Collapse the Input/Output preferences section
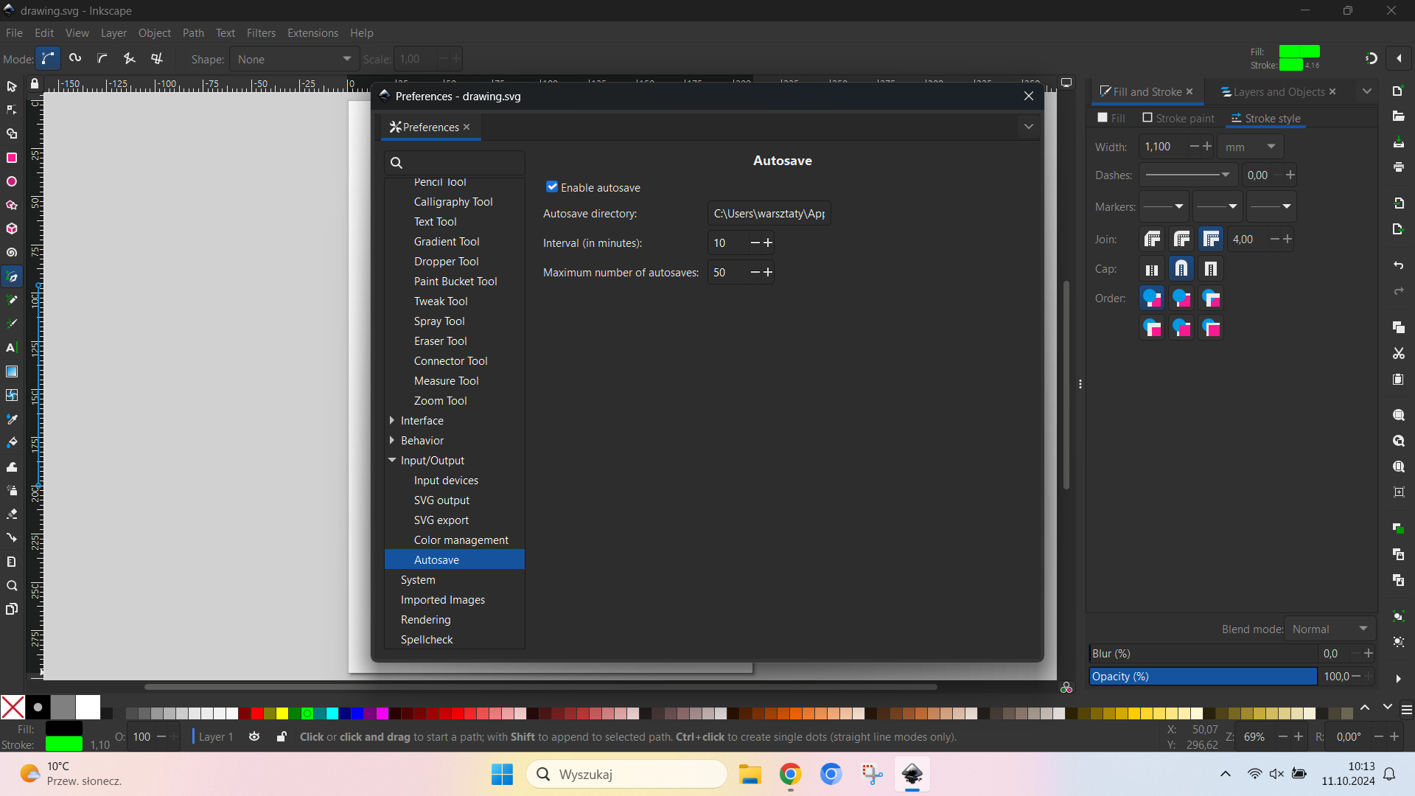 click(392, 460)
